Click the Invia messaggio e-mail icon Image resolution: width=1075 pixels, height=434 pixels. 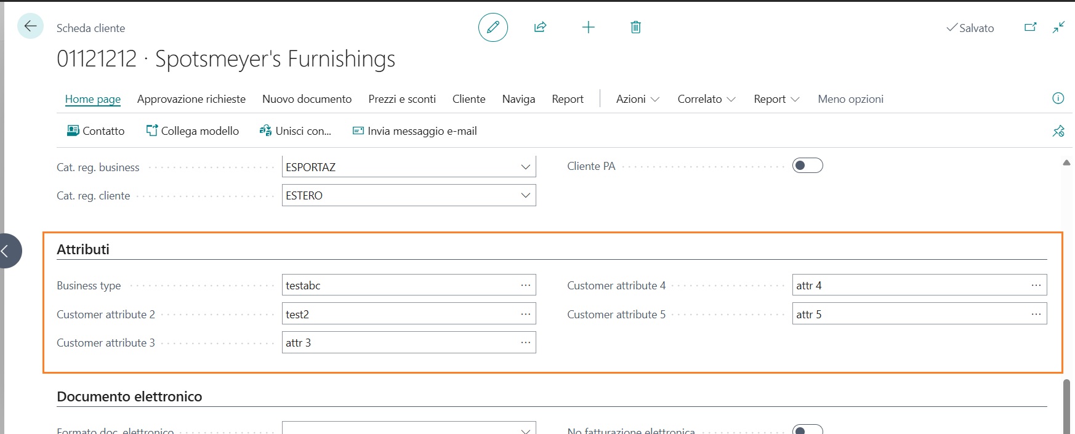point(358,131)
